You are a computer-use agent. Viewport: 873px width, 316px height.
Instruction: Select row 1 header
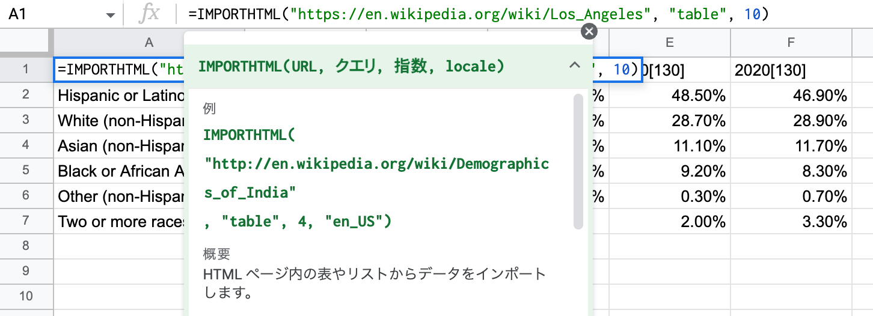(26, 70)
